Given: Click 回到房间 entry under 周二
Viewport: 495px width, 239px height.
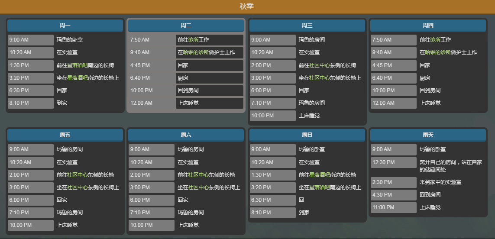Looking at the screenshot, I should coord(210,90).
